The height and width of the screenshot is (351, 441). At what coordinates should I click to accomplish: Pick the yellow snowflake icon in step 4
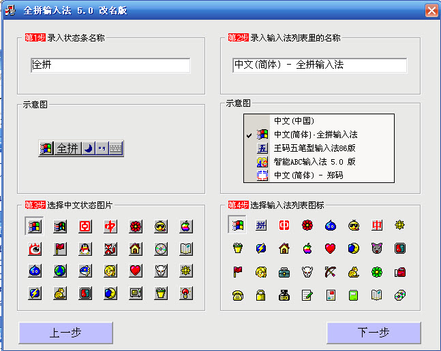(399, 225)
